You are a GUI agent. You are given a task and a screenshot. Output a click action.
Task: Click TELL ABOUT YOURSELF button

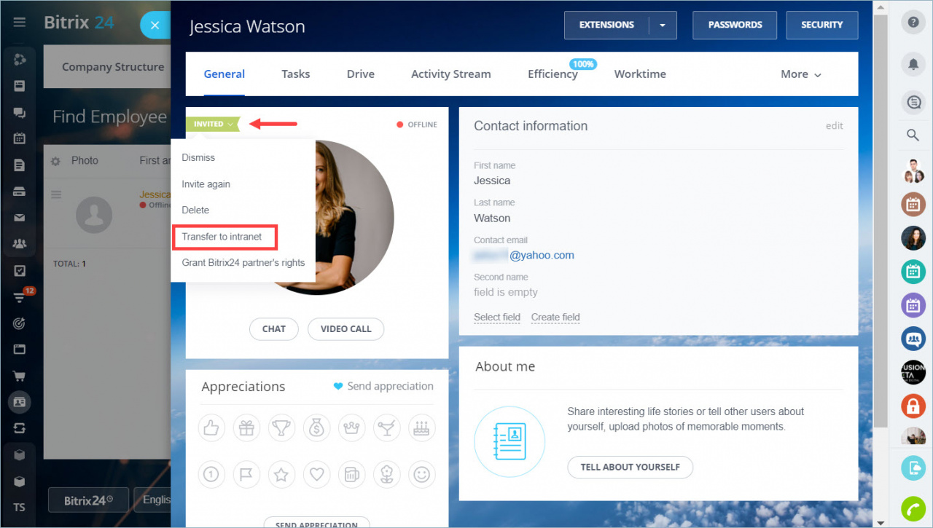pos(631,467)
